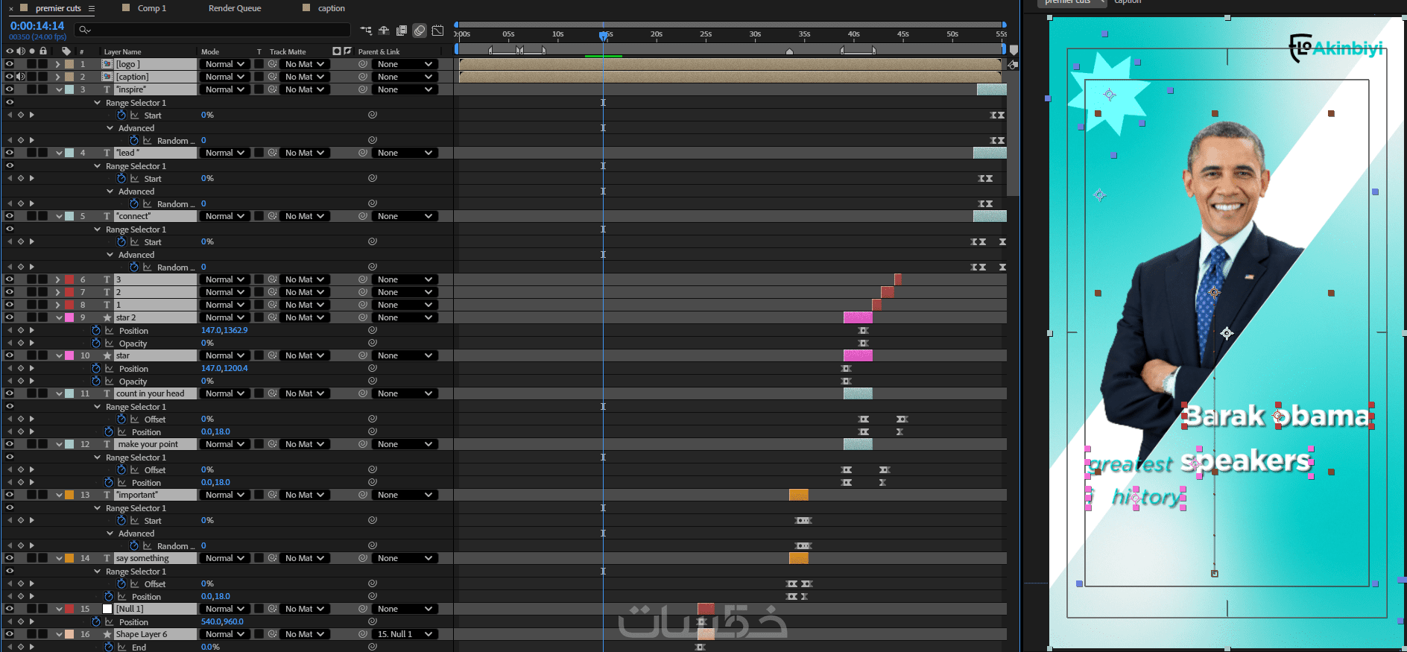This screenshot has height=652, width=1407.
Task: Open the Graph Editor
Action: tap(437, 31)
